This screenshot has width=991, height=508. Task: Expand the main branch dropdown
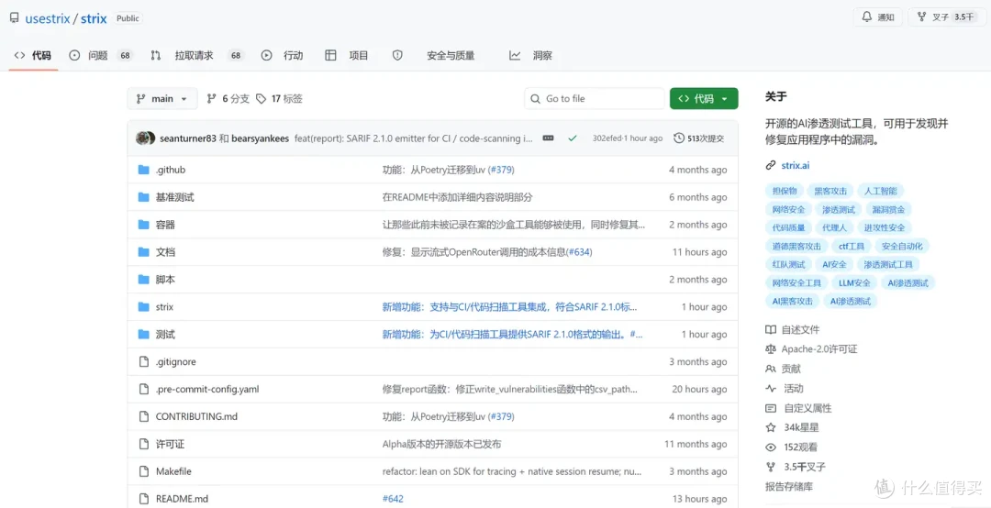[x=162, y=98]
